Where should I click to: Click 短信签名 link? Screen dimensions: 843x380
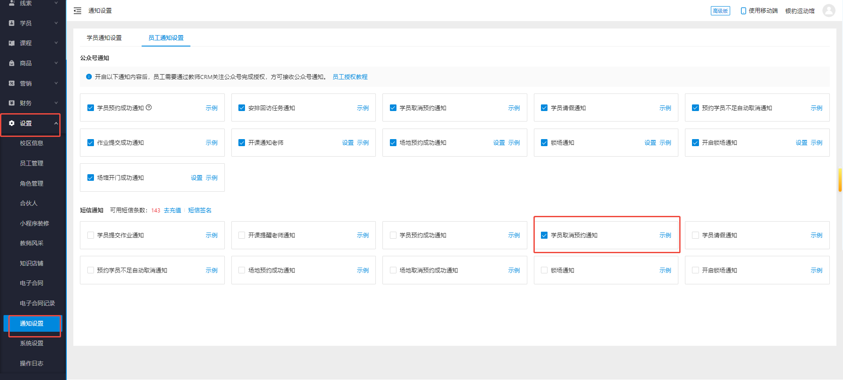pos(200,210)
